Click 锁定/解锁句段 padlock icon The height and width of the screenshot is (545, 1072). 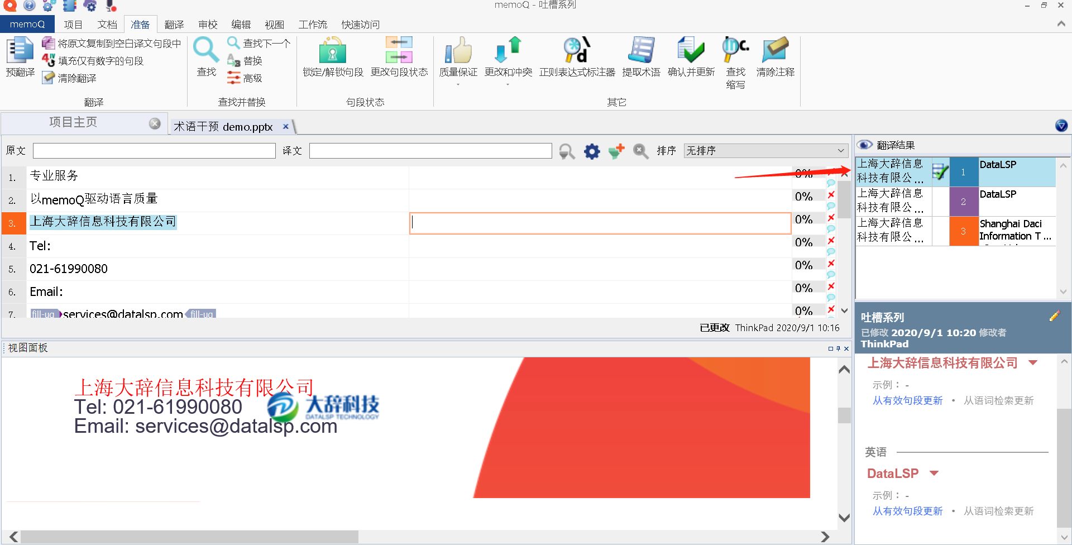[x=333, y=50]
